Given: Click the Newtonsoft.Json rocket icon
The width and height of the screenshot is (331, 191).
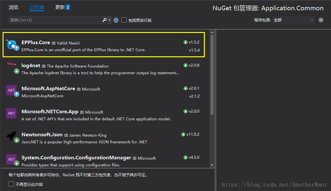Looking at the screenshot, I should (13, 137).
